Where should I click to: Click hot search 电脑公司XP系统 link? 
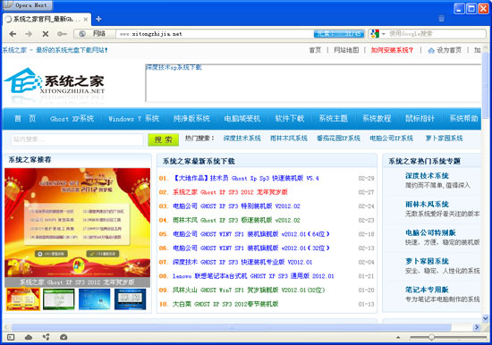(391, 139)
